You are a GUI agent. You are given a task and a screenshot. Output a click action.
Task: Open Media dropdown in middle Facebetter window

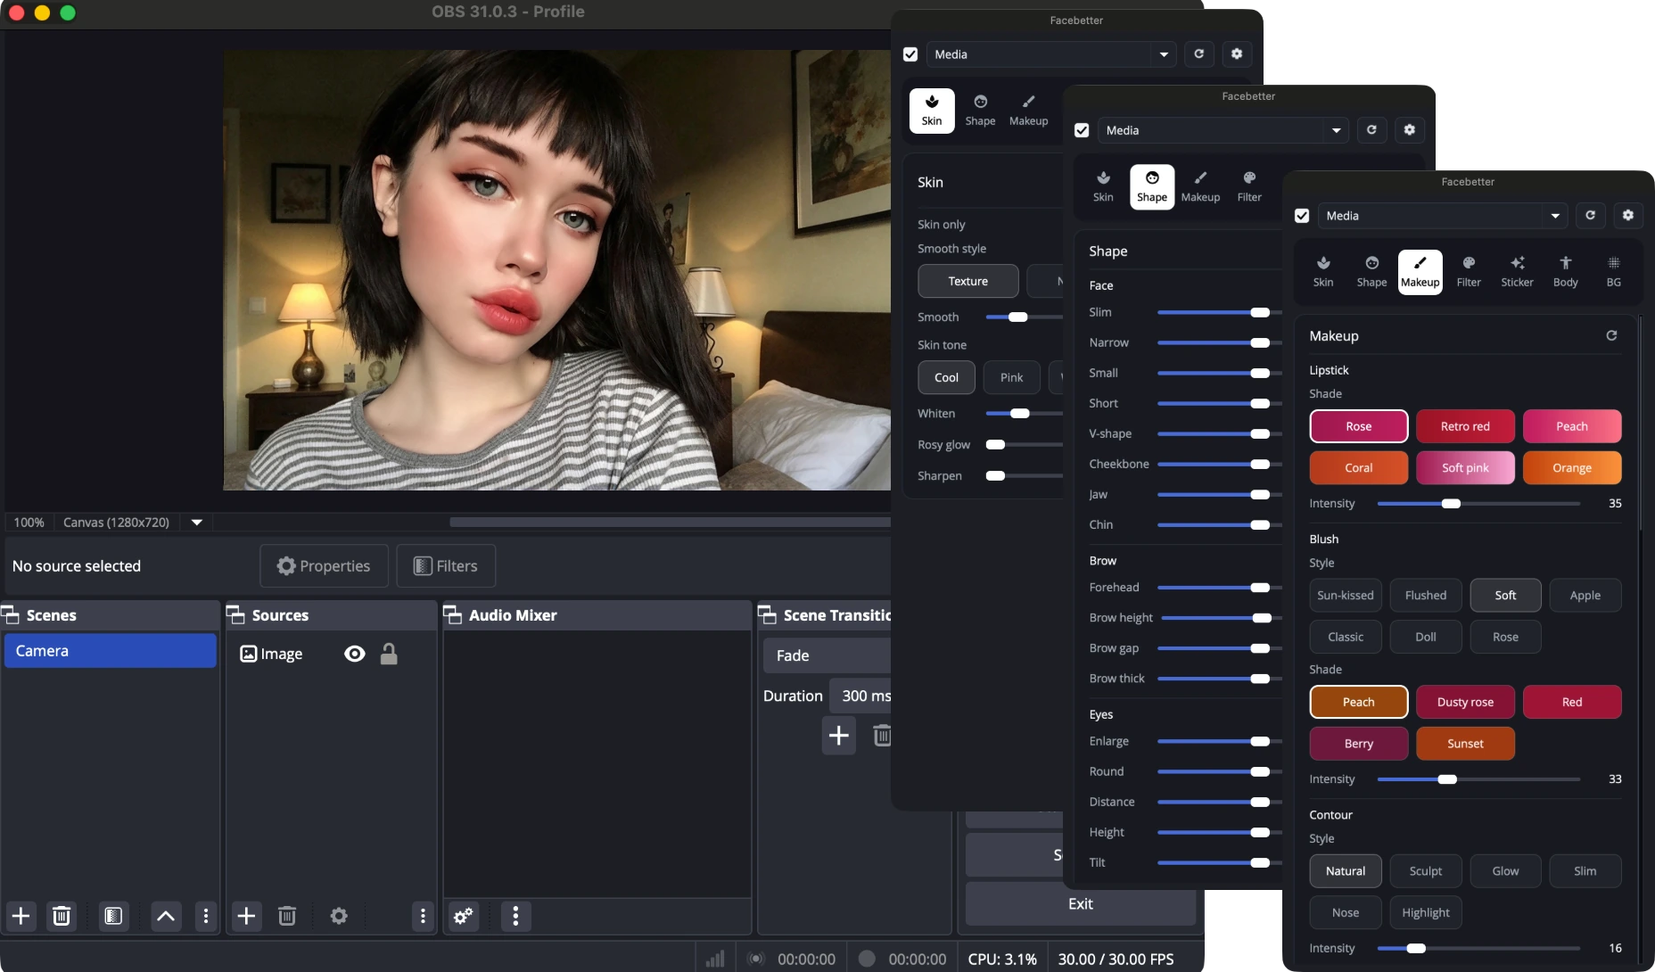(1223, 129)
